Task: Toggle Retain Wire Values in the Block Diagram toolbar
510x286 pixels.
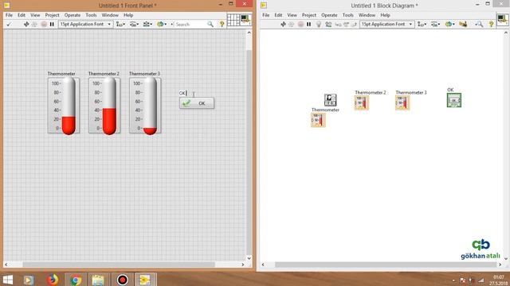Action: click(x=328, y=25)
